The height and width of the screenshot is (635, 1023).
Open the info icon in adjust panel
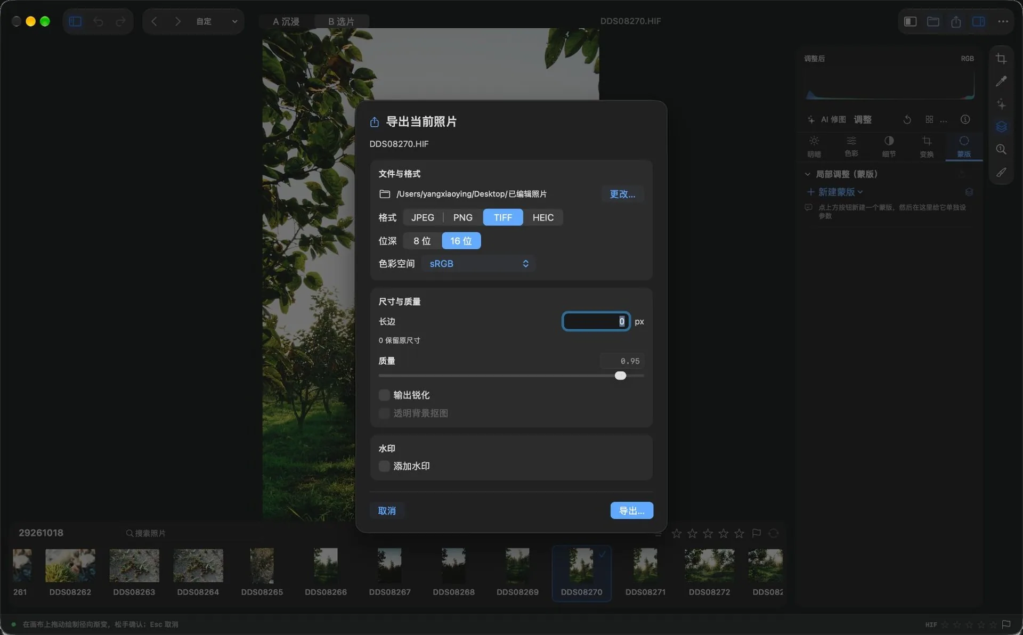[x=965, y=119]
